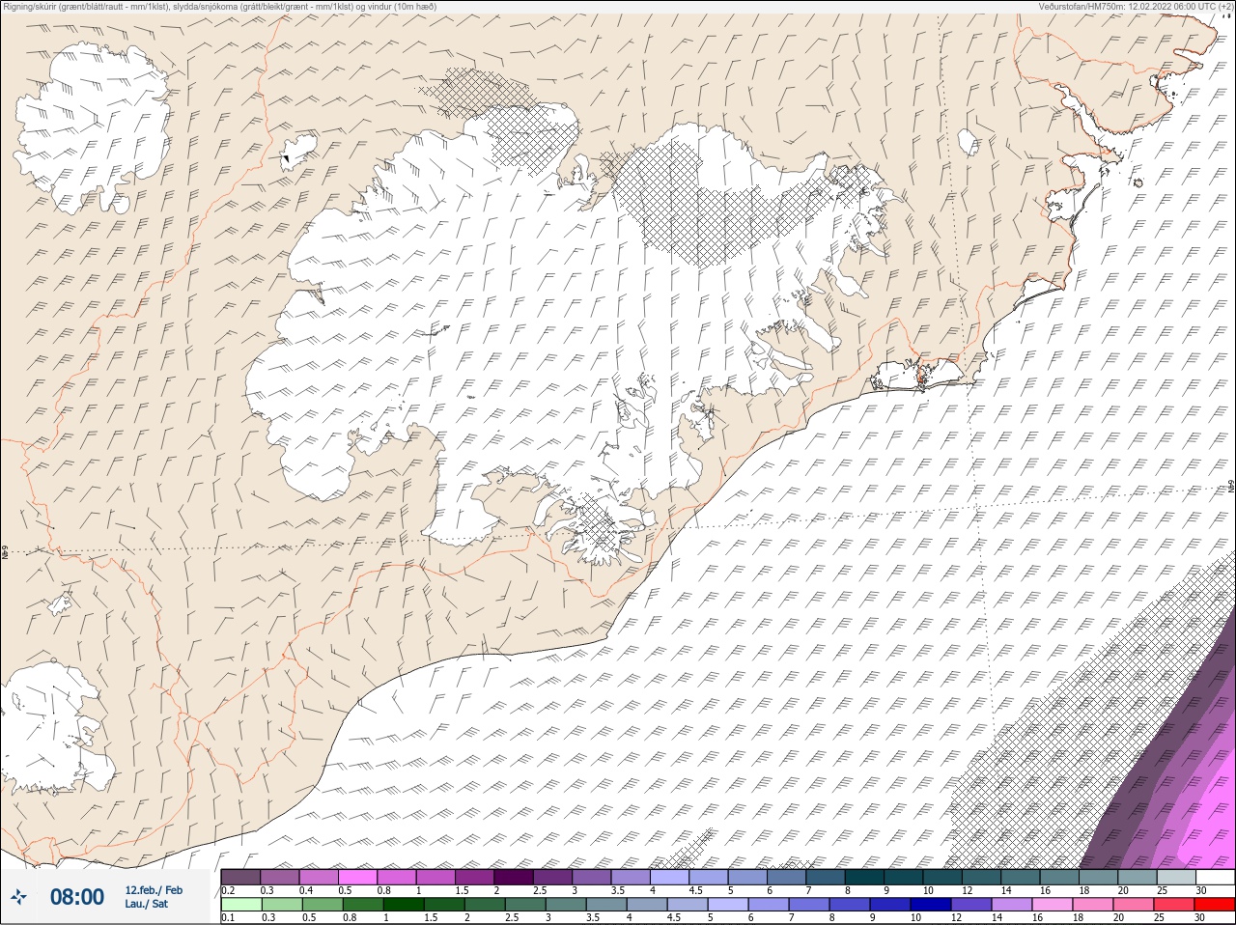The height and width of the screenshot is (925, 1236).
Task: Click the Veðurstofan compass logo icon
Action: coord(17,897)
